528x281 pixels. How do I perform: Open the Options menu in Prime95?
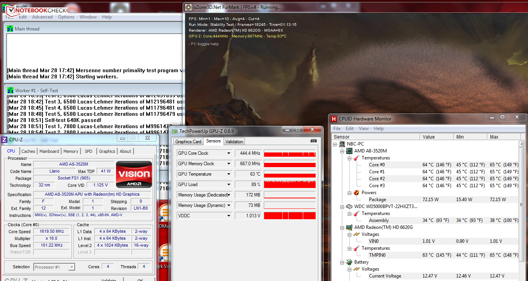click(x=66, y=17)
